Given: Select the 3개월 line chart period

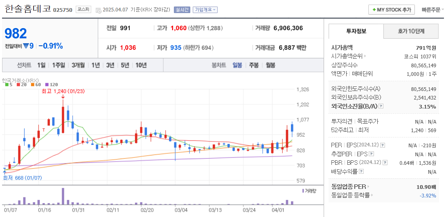Looking at the screenshot, I should click(x=78, y=65).
